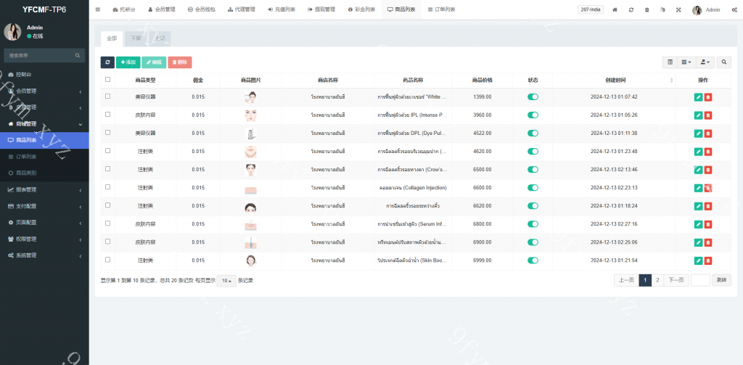Edit the row priced 1399.00
743x365 pixels.
pyautogui.click(x=698, y=97)
